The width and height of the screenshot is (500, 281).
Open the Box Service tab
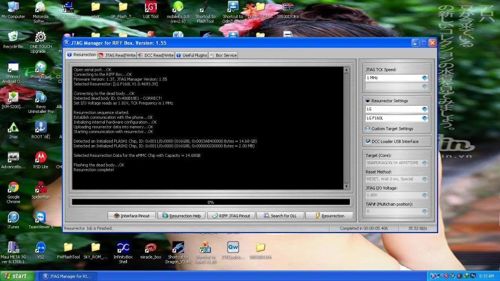tap(223, 55)
